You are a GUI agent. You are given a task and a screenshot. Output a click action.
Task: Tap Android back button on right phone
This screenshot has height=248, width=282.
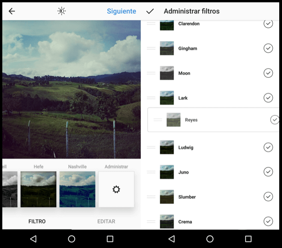coord(172,239)
